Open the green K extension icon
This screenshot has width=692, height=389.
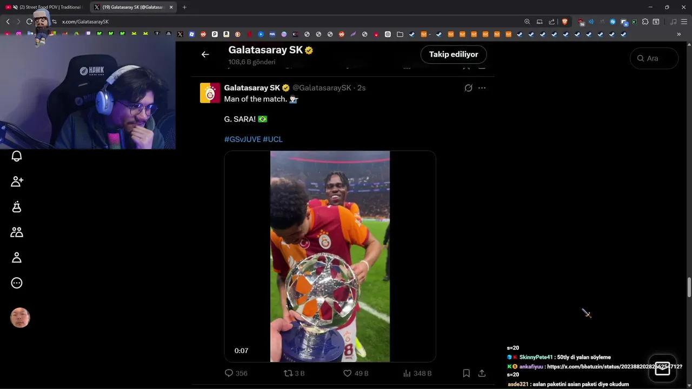coord(634,22)
